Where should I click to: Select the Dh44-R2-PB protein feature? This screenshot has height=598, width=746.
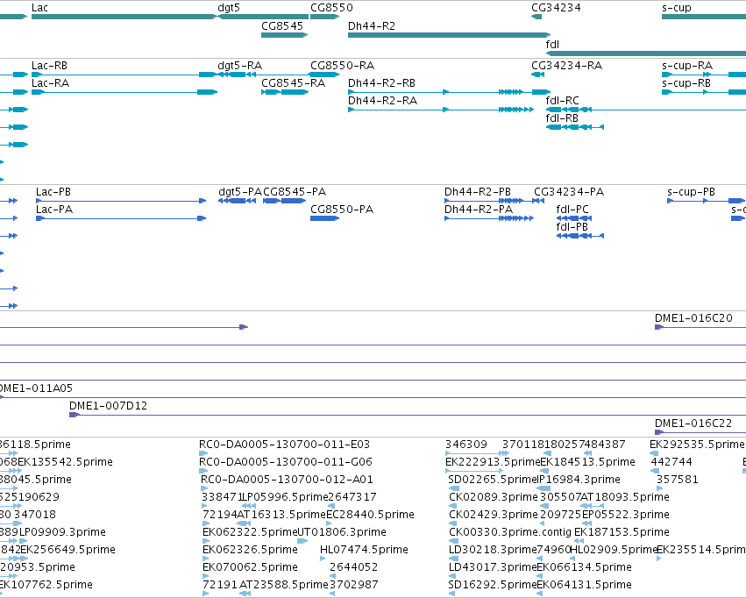click(494, 201)
